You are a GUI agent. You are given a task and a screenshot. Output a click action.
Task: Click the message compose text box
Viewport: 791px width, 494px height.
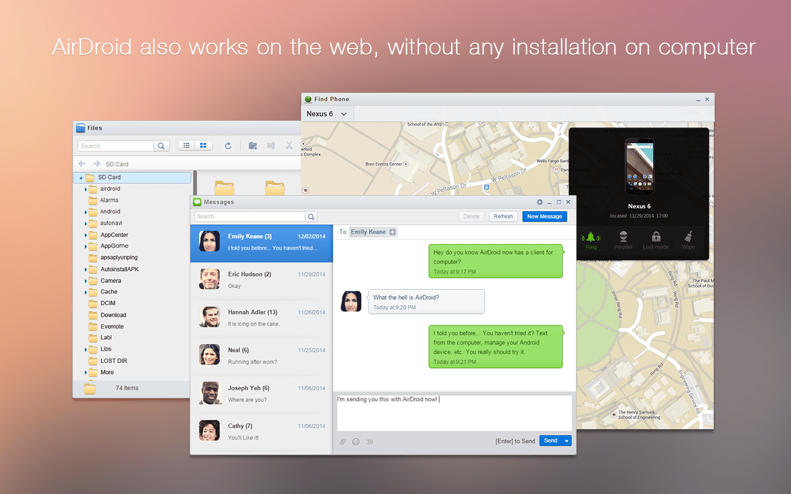(x=454, y=413)
